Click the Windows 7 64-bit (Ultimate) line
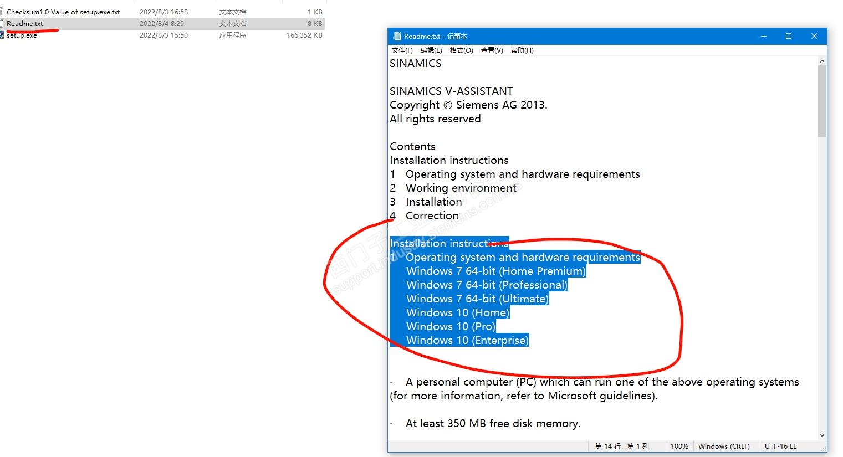The width and height of the screenshot is (843, 457). pos(477,299)
